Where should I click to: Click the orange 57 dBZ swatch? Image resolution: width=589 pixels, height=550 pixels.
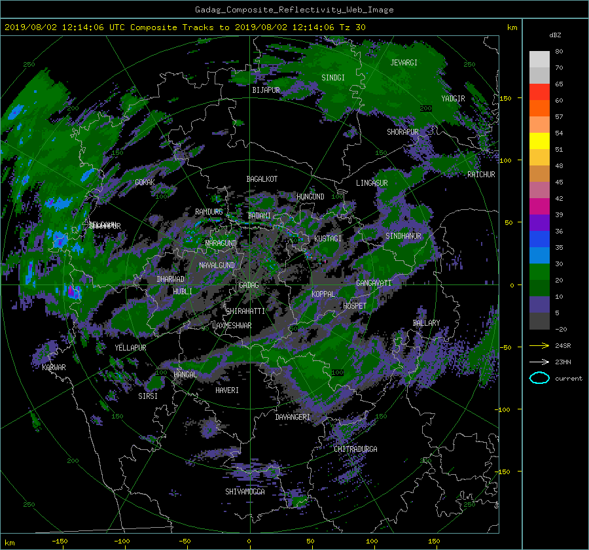[539, 108]
